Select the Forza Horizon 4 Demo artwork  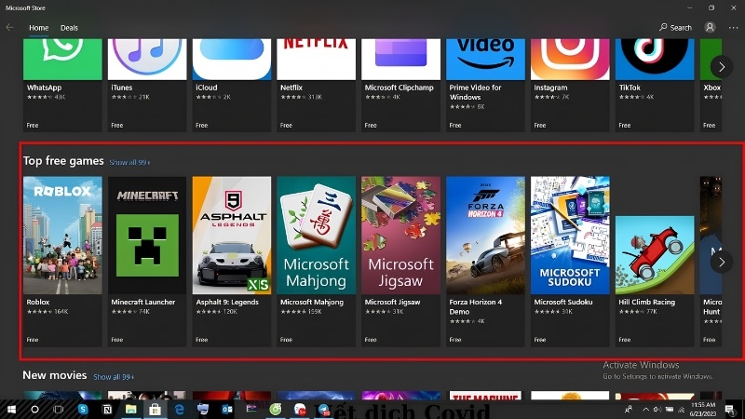[485, 236]
